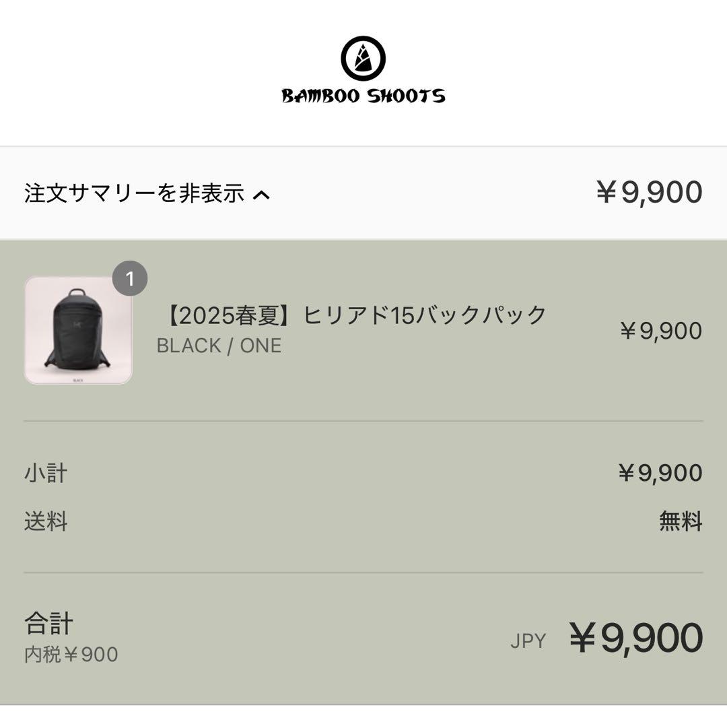Click the 小計 subtotal label

[44, 473]
